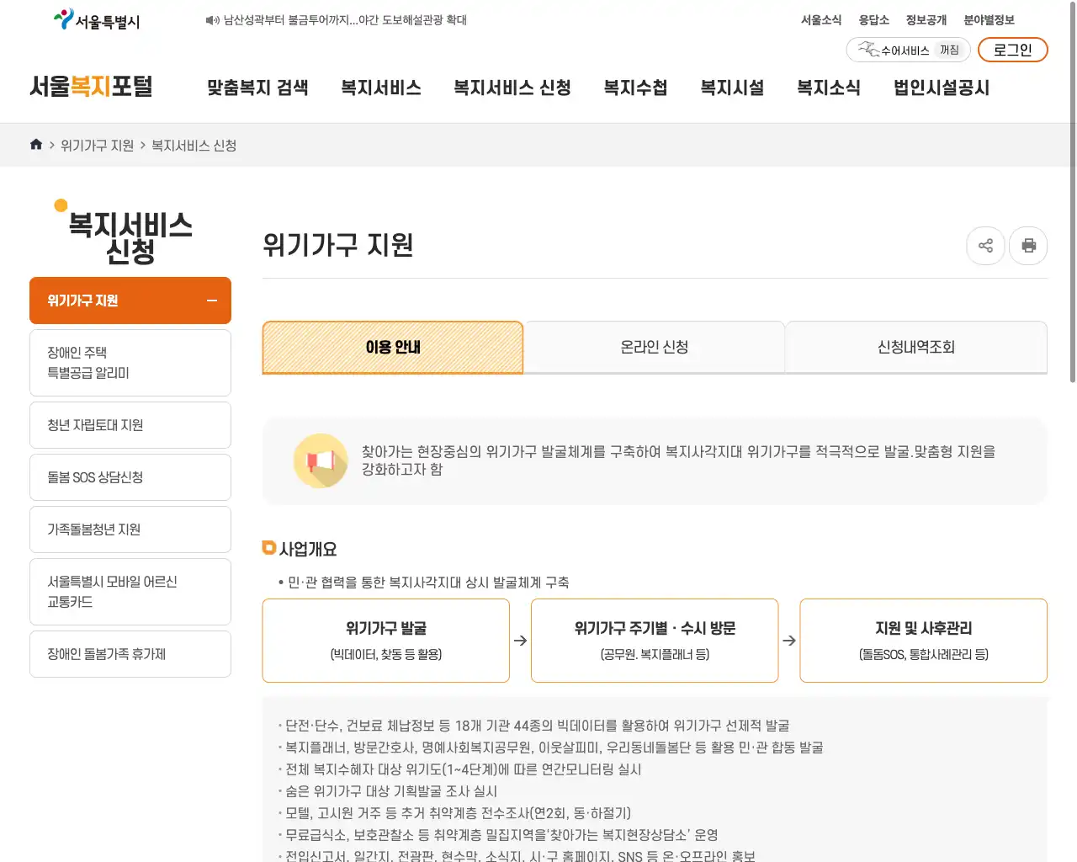Open the 복지서비스 menu
This screenshot has width=1077, height=862.
tap(381, 88)
